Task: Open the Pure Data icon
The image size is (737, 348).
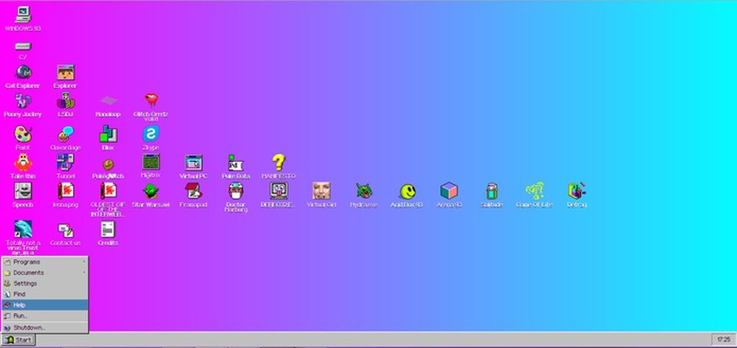Action: 236,163
